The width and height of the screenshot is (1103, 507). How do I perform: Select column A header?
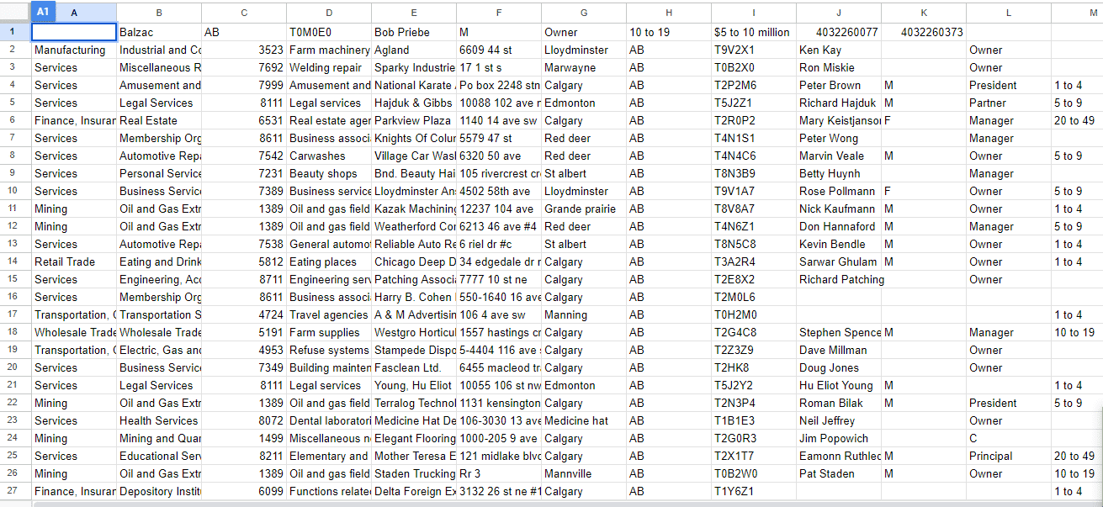(74, 13)
